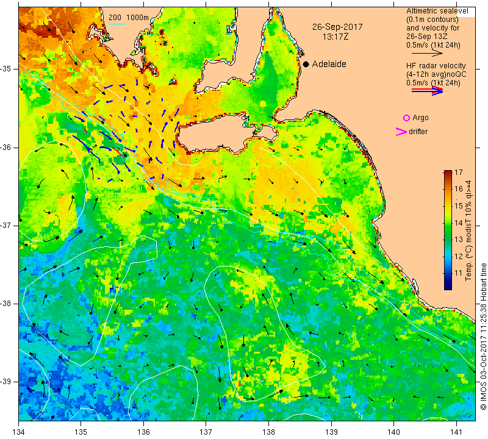Screen dimensions: 488x439
Task: Click the 13:17Z time label
Action: [335, 37]
